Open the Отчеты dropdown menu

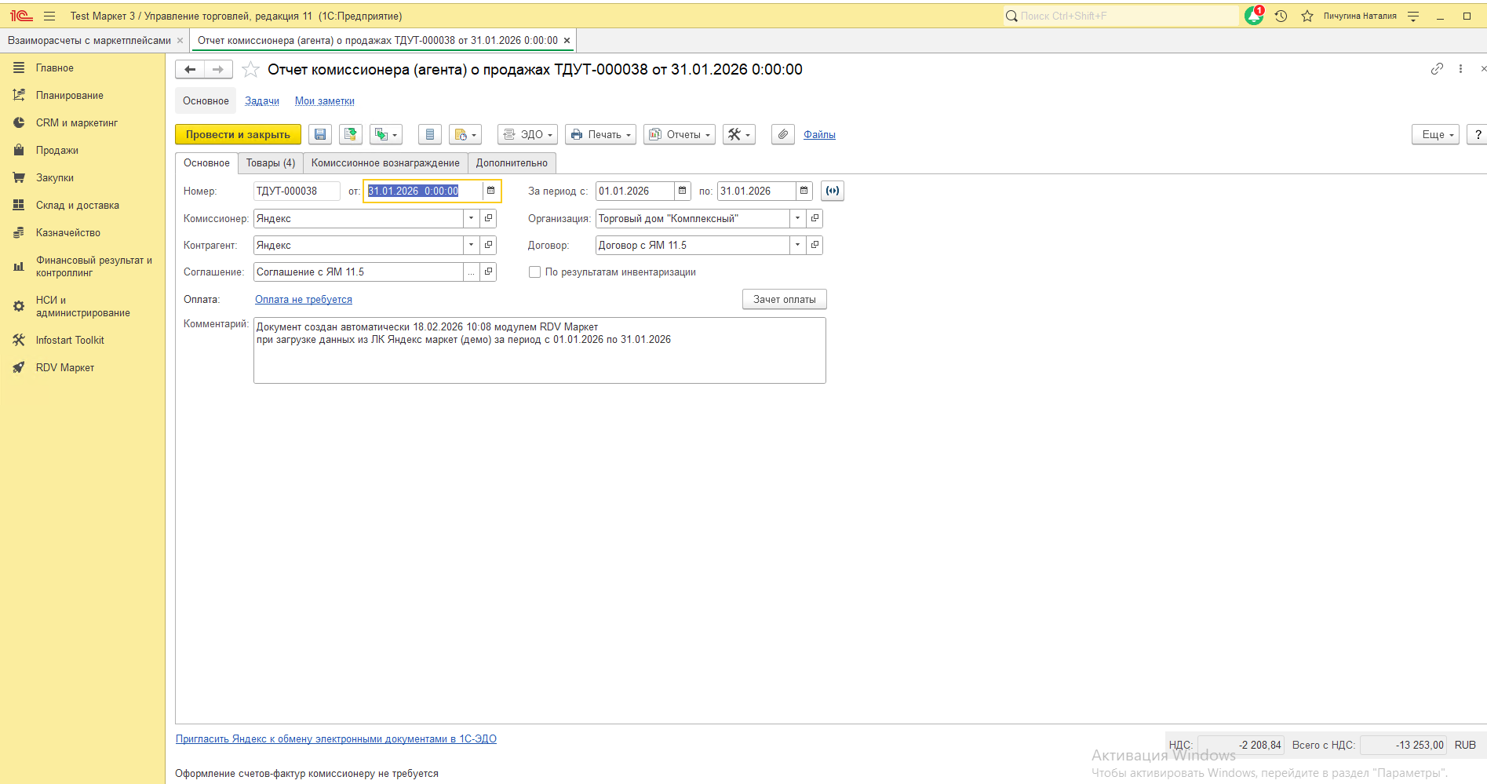[680, 134]
